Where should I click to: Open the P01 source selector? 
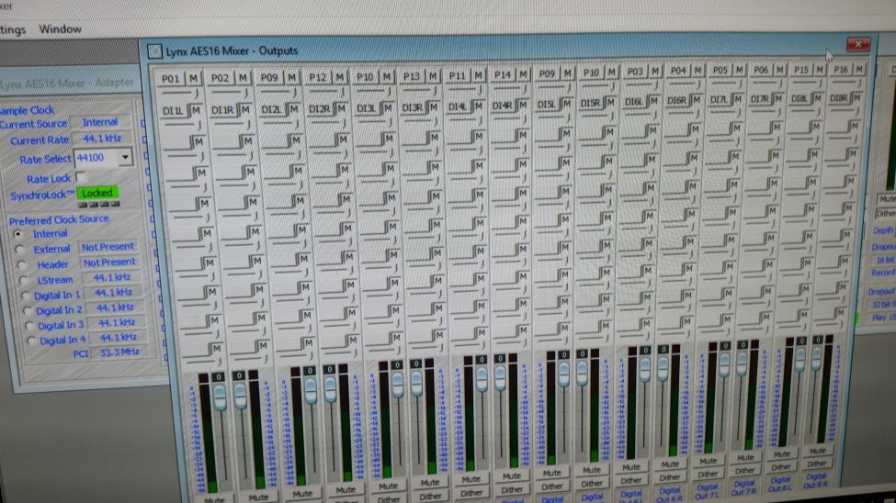coord(170,79)
